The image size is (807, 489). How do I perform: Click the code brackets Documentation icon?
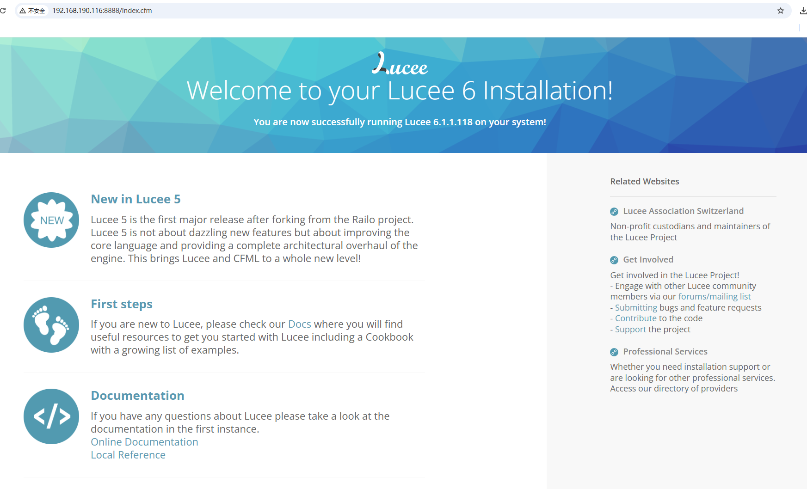[x=51, y=416]
